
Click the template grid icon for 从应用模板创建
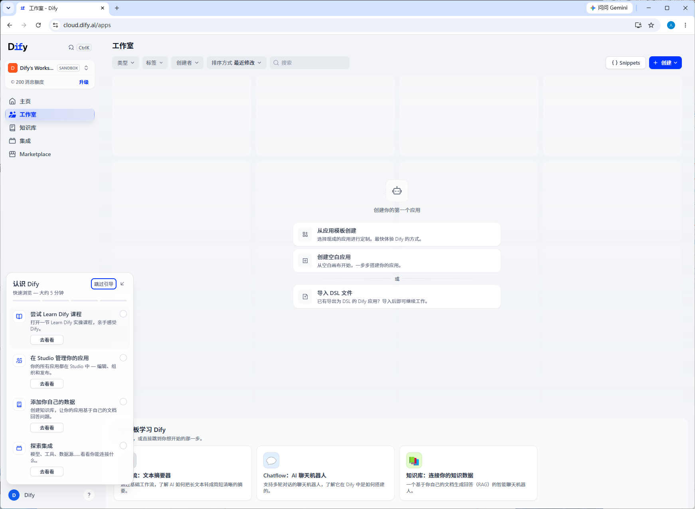(305, 235)
